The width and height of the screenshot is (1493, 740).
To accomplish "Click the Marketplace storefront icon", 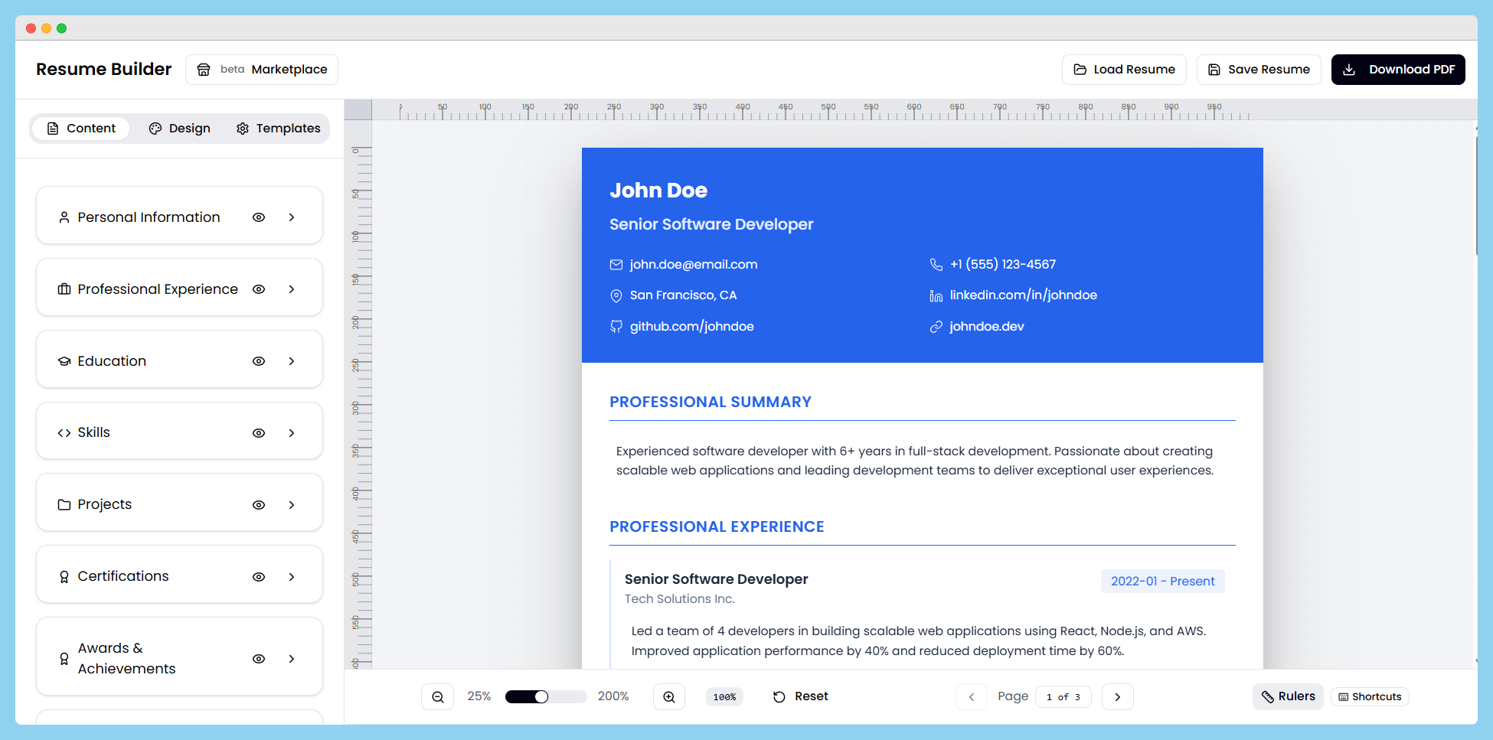I will tap(204, 69).
